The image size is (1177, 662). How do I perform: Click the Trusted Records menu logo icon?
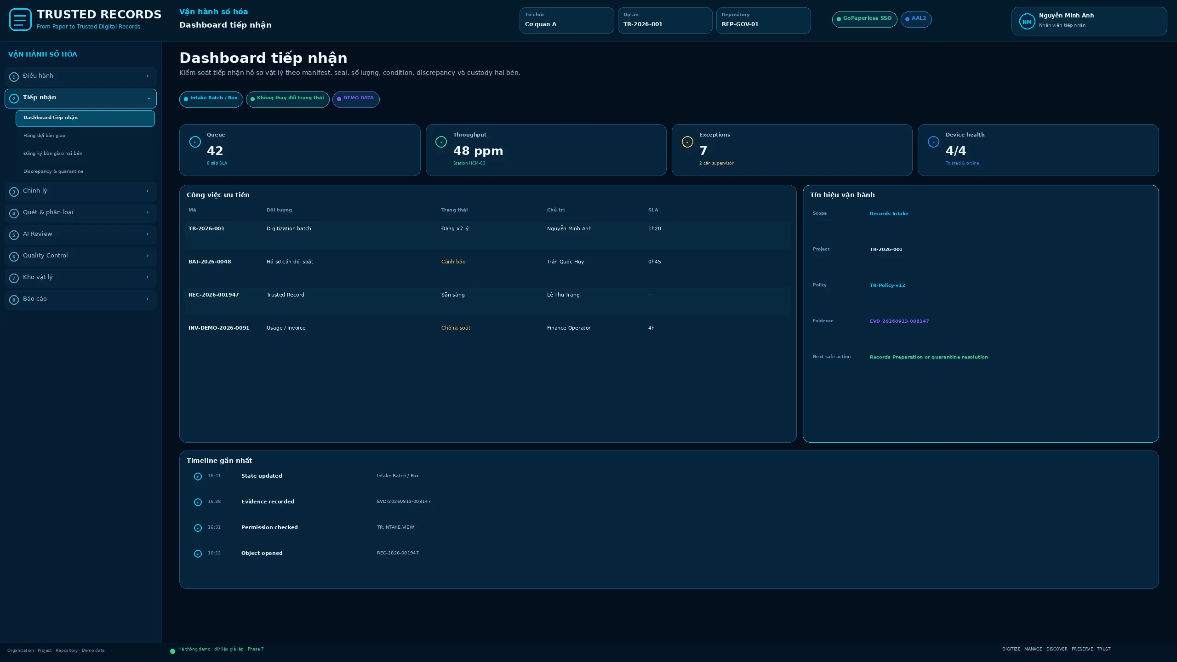(x=20, y=20)
